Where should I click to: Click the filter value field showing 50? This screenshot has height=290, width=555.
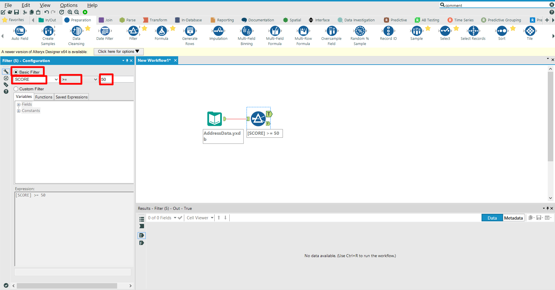106,79
